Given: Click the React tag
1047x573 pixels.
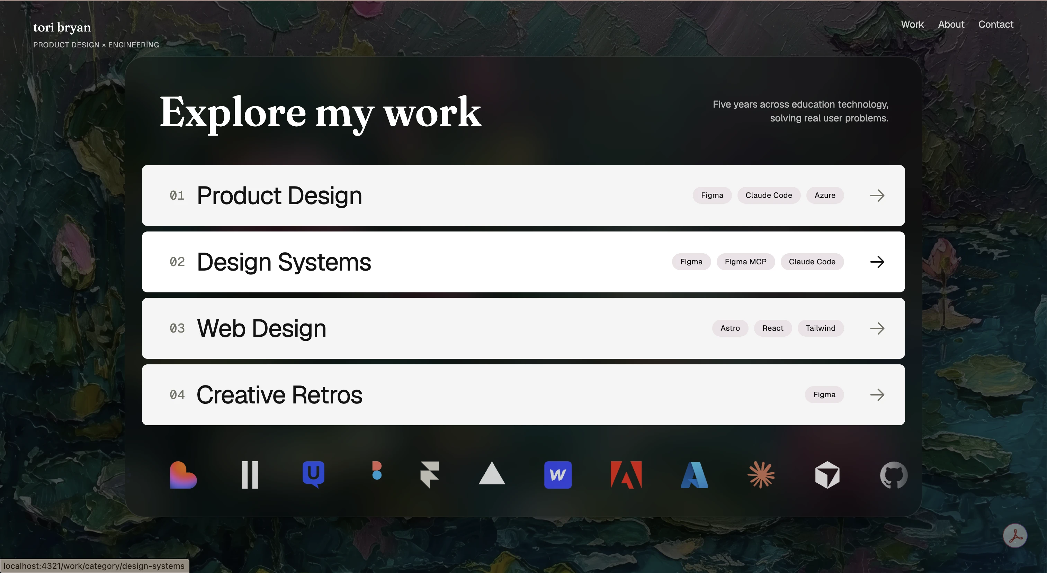Looking at the screenshot, I should tap(773, 328).
